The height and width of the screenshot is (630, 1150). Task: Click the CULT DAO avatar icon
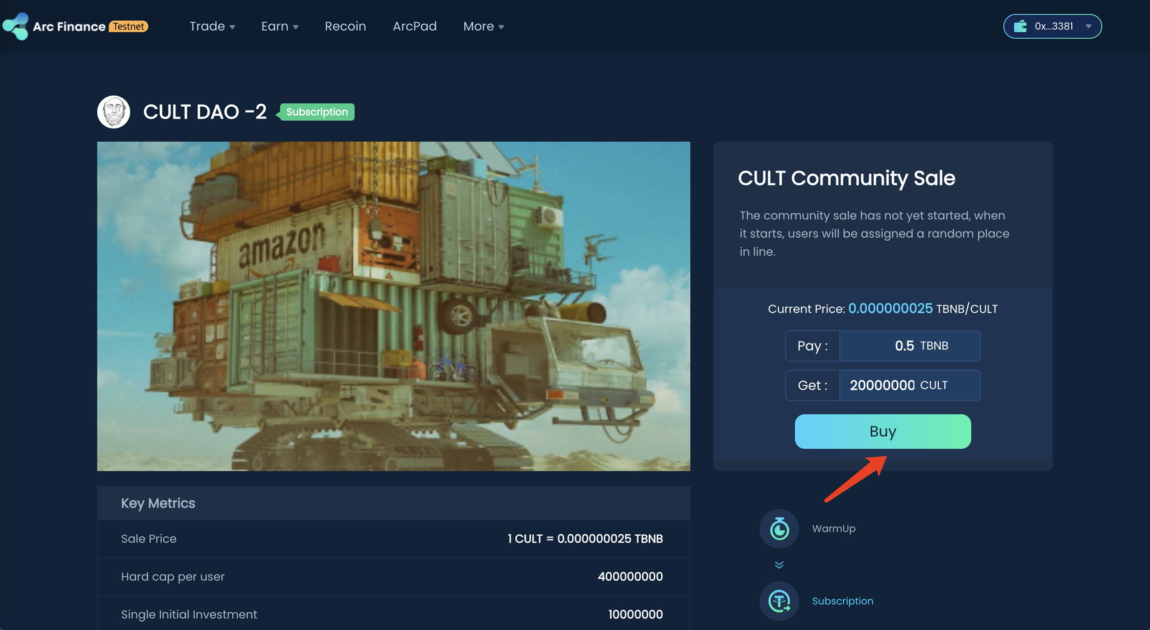(x=113, y=112)
